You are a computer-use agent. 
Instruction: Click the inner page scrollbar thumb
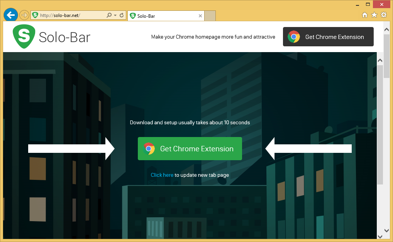tap(380, 125)
